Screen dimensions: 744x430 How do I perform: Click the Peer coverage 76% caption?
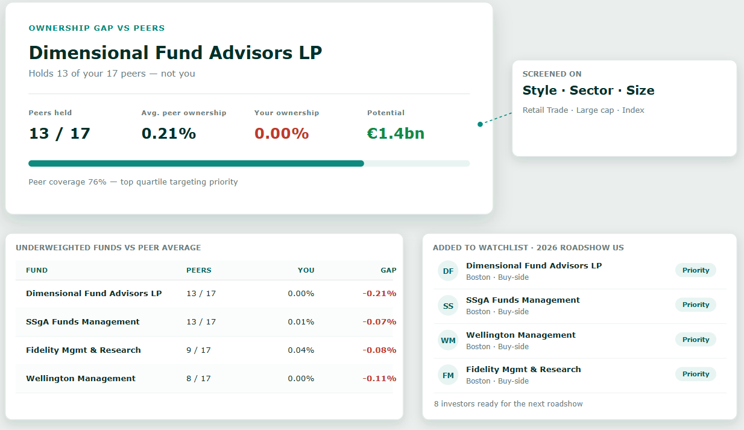tap(133, 182)
